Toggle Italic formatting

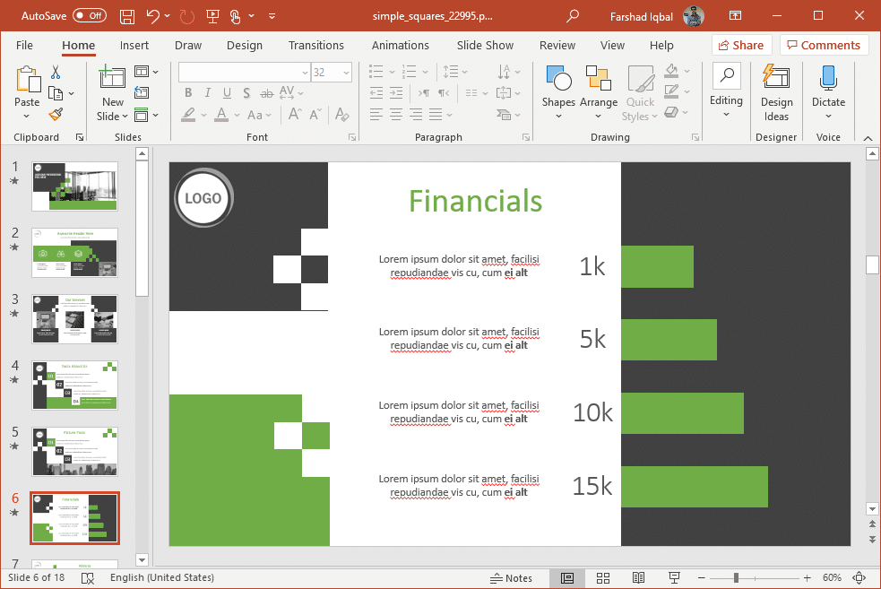coord(208,93)
